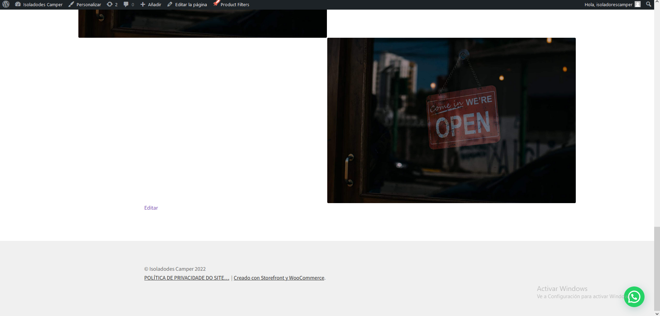Click the dashboard gauge icon beside site name
The height and width of the screenshot is (316, 660).
click(18, 4)
